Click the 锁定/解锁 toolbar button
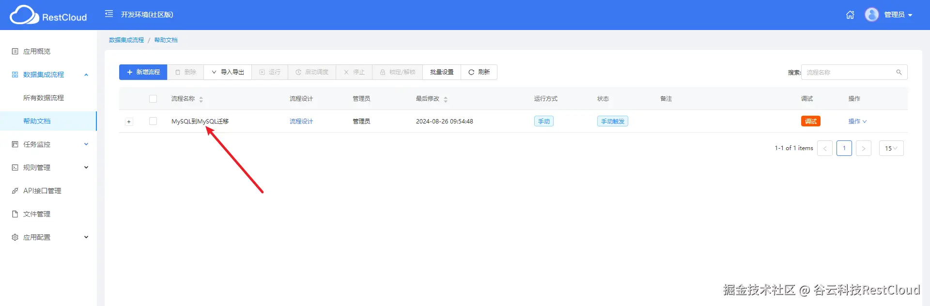The width and height of the screenshot is (930, 306). point(398,72)
